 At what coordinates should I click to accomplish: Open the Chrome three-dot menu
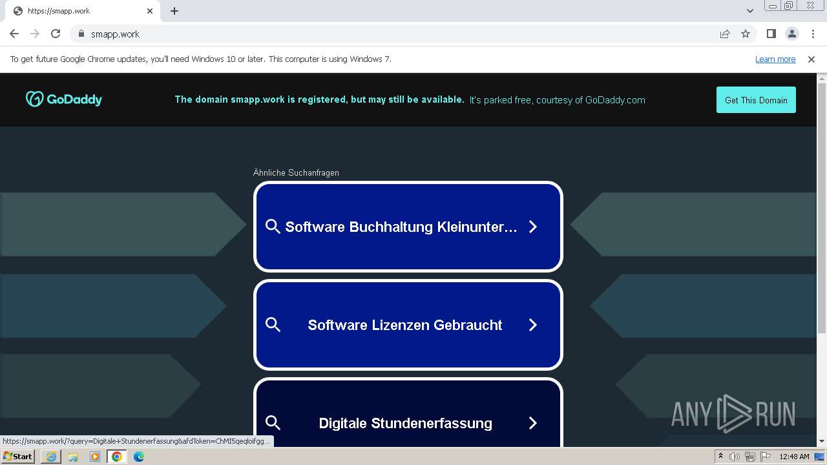(813, 34)
